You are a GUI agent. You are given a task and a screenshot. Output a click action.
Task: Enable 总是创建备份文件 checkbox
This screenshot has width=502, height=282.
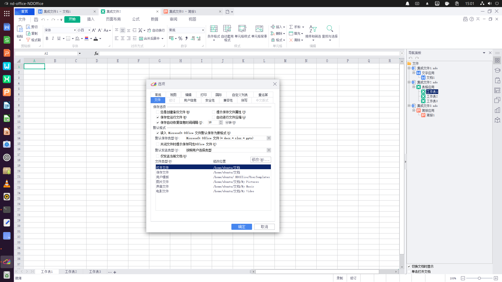158,112
